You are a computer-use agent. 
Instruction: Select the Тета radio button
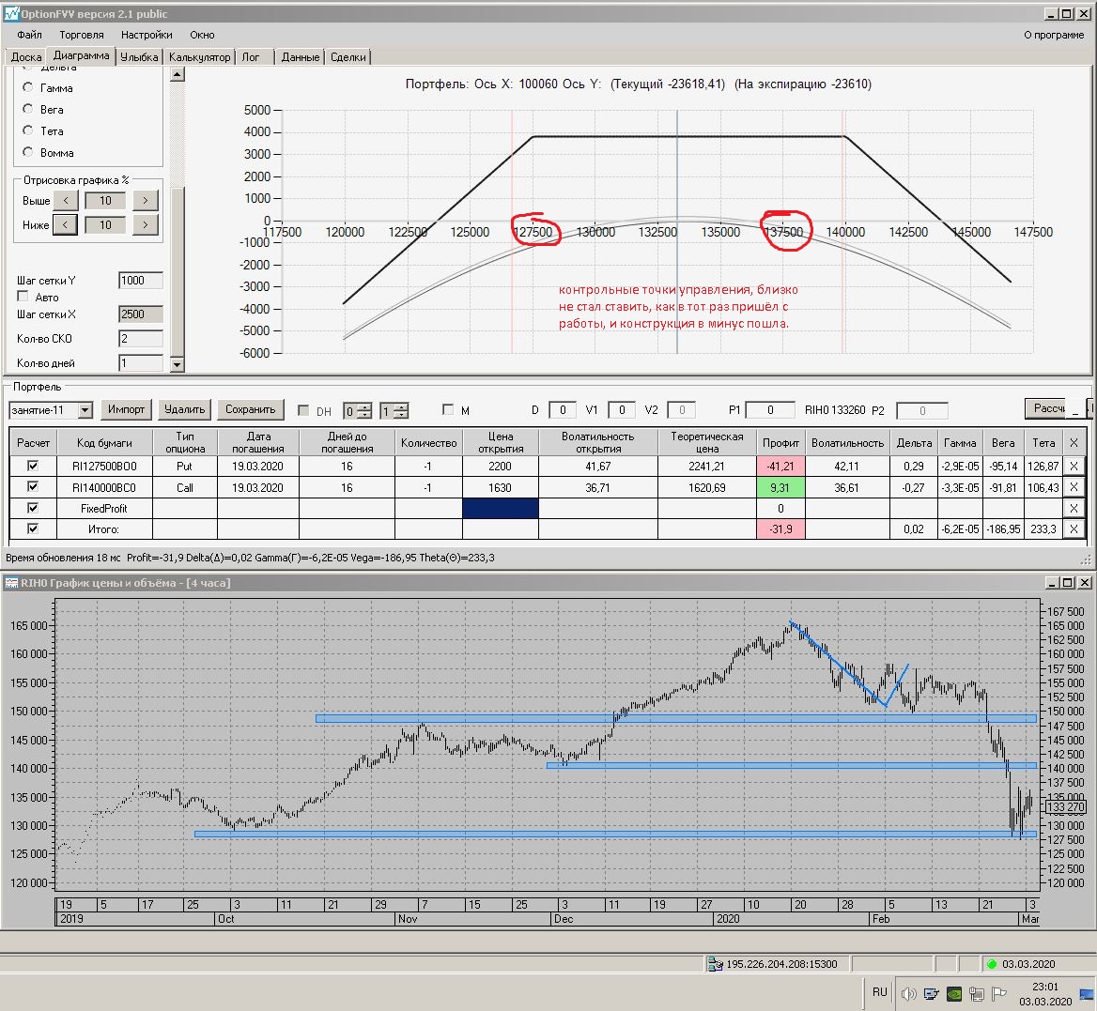28,130
